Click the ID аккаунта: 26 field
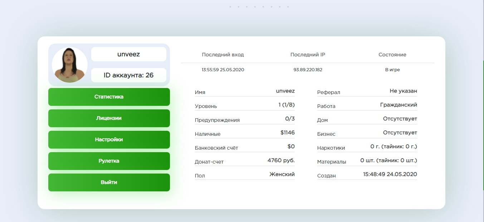 coord(129,75)
